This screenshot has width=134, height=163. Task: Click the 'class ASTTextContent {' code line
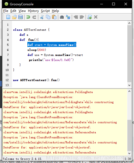click(x=31, y=30)
